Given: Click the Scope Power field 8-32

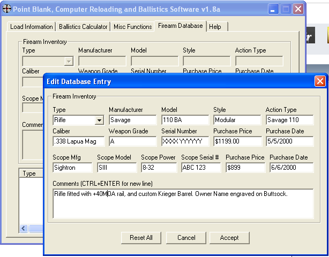Looking at the screenshot, I should point(159,168).
